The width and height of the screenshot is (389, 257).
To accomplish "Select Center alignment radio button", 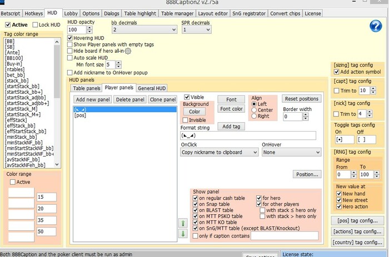I will click(254, 110).
